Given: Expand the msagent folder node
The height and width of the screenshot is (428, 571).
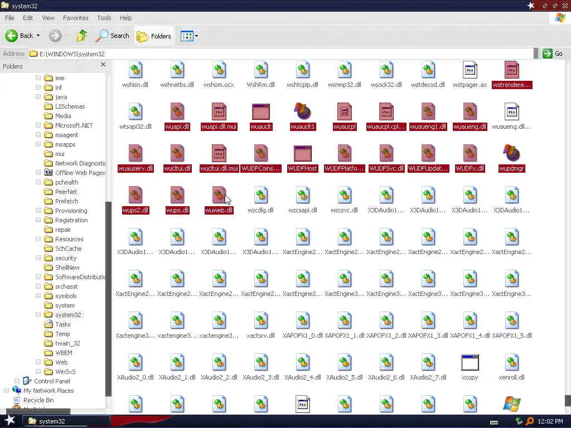Looking at the screenshot, I should tap(38, 135).
